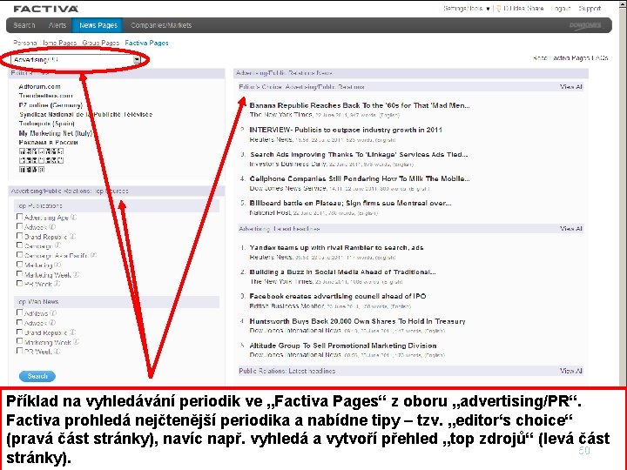Image resolution: width=627 pixels, height=470 pixels.
Task: Check PR Week under Top Publications
Action: coord(19,284)
